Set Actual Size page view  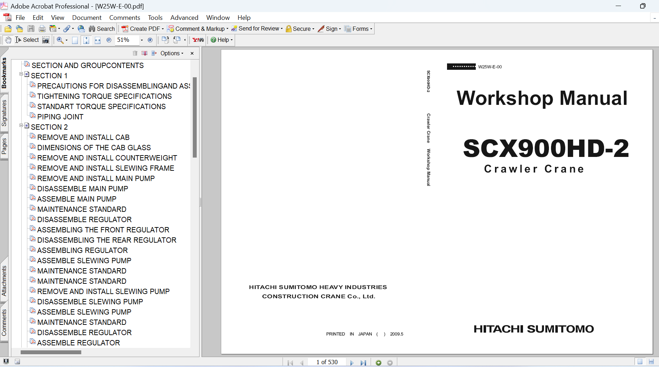75,40
